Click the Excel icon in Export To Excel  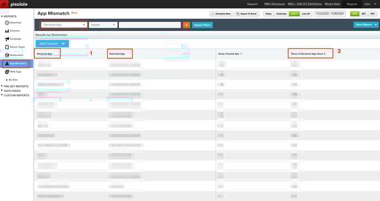[x=237, y=14]
